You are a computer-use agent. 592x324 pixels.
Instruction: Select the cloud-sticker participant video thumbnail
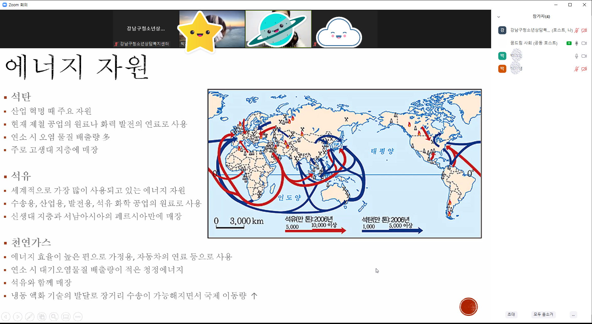tap(344, 29)
